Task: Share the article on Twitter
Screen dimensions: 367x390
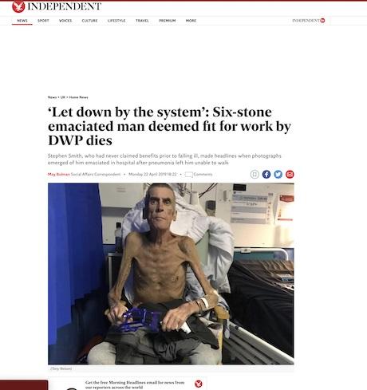Action: (x=278, y=175)
